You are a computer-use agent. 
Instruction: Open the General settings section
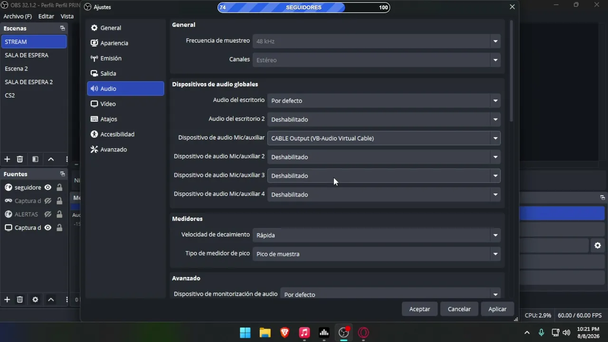point(125,28)
